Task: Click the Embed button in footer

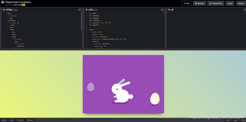Action: click(x=243, y=120)
